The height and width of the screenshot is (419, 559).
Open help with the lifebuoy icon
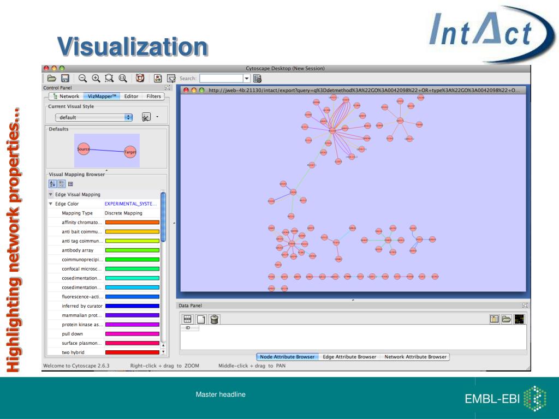tap(140, 78)
